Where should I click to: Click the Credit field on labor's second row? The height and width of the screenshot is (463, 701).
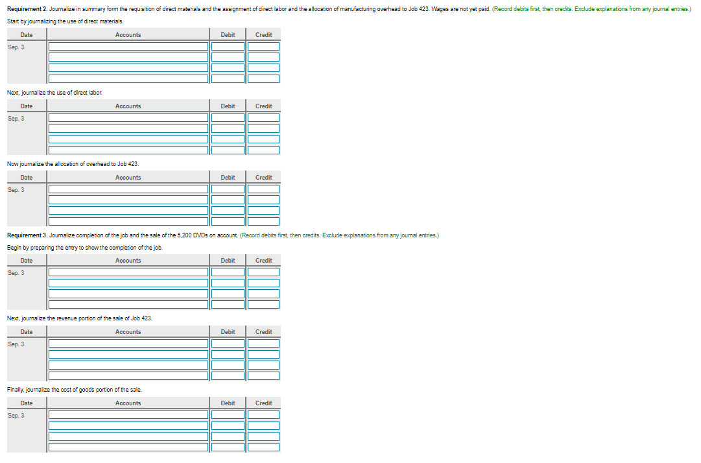(x=263, y=128)
